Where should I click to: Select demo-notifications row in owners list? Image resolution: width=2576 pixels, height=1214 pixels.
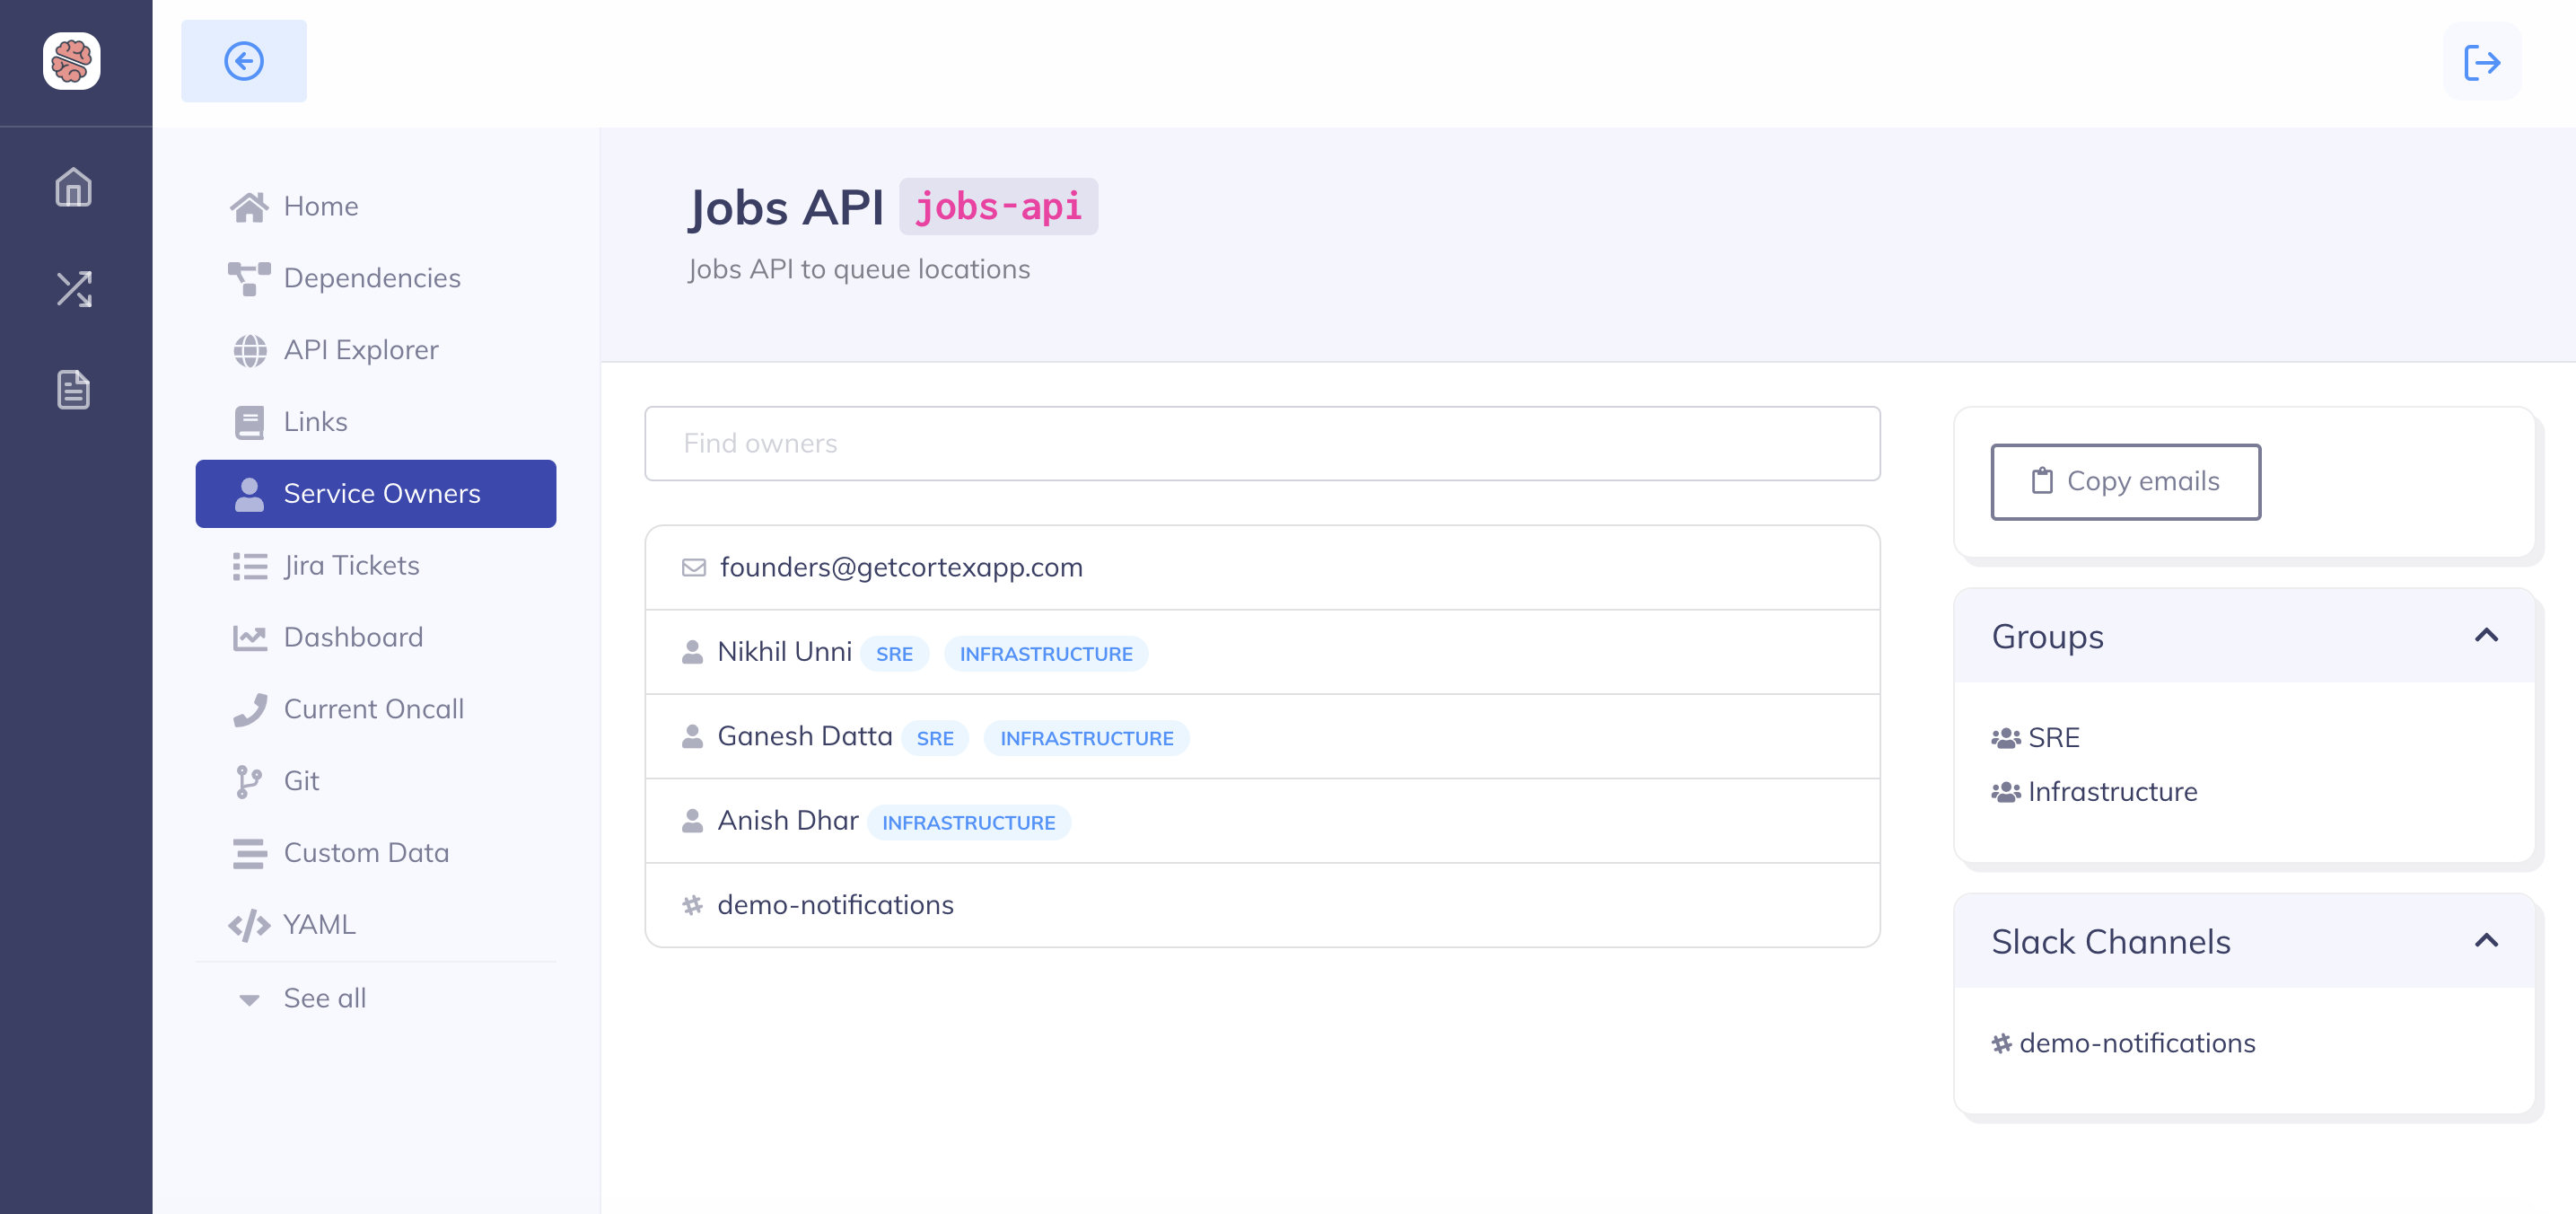(x=1262, y=905)
